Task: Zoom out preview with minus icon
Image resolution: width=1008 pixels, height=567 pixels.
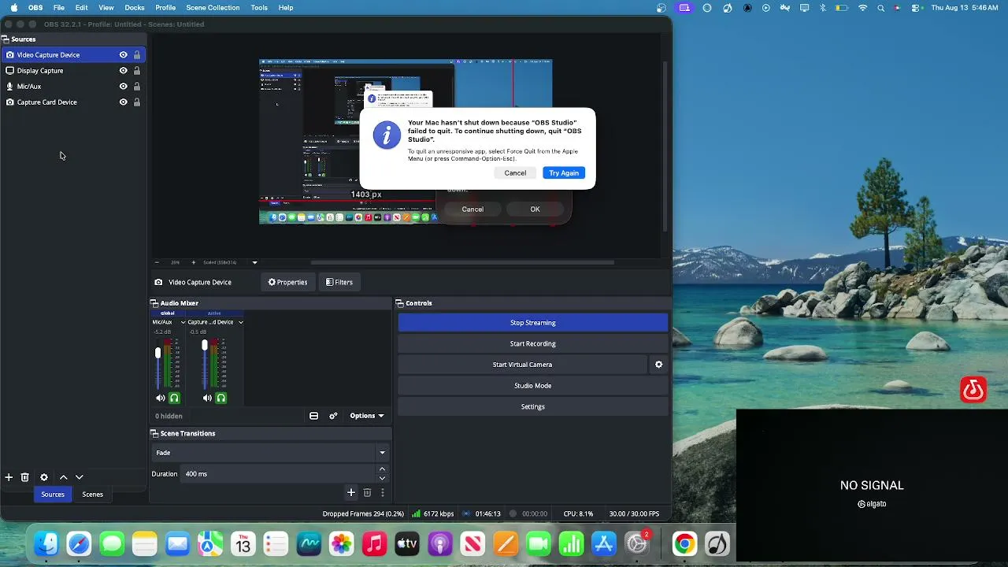Action: [x=156, y=262]
